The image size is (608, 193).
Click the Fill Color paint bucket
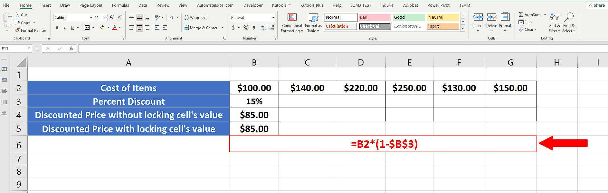pos(102,28)
